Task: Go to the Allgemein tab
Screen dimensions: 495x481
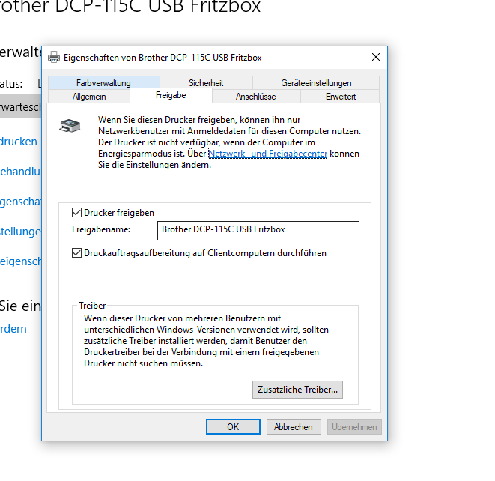Action: pos(89,97)
